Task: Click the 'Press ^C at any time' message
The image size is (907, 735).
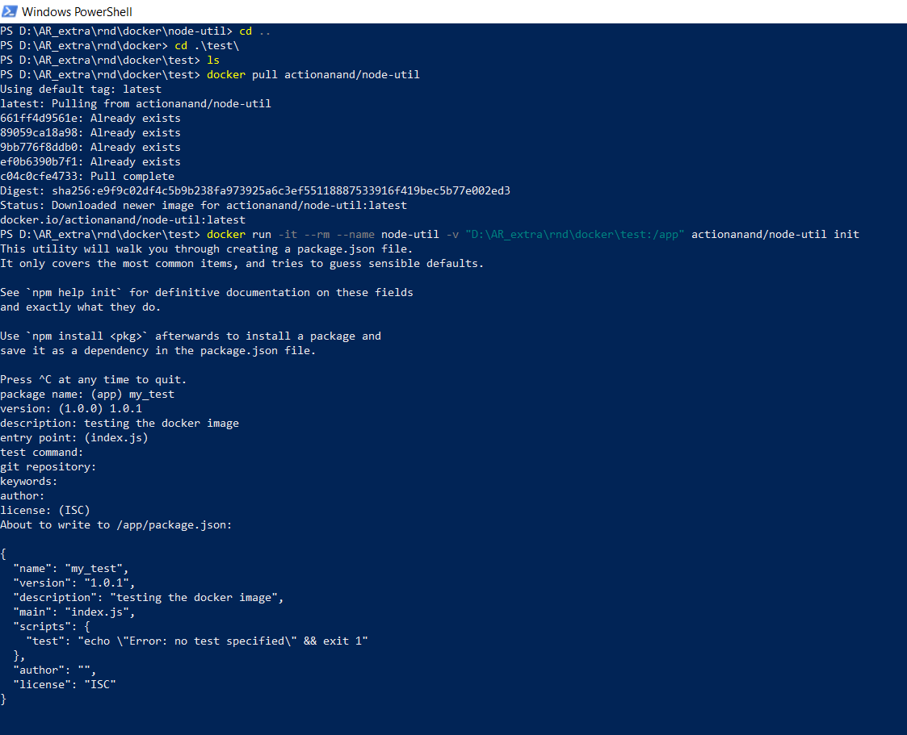Action: click(92, 379)
